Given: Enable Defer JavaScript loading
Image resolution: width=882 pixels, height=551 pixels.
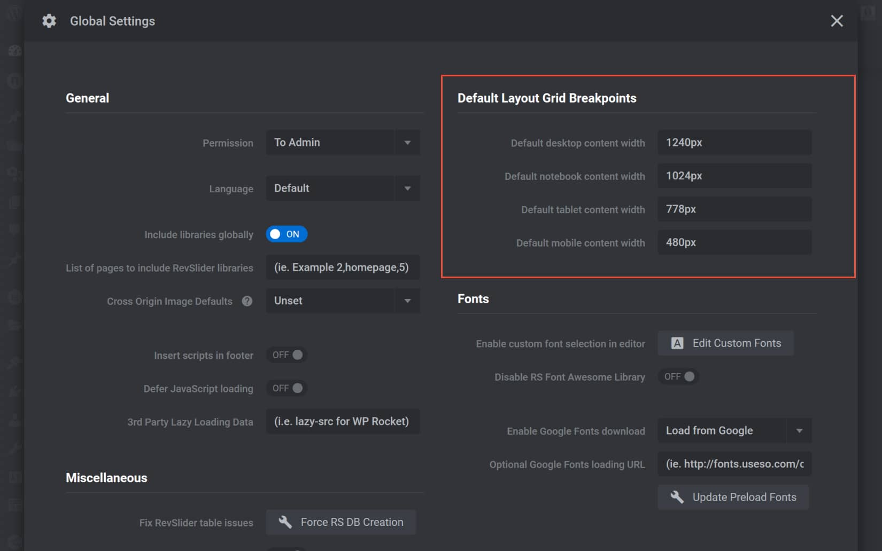Looking at the screenshot, I should click(287, 388).
